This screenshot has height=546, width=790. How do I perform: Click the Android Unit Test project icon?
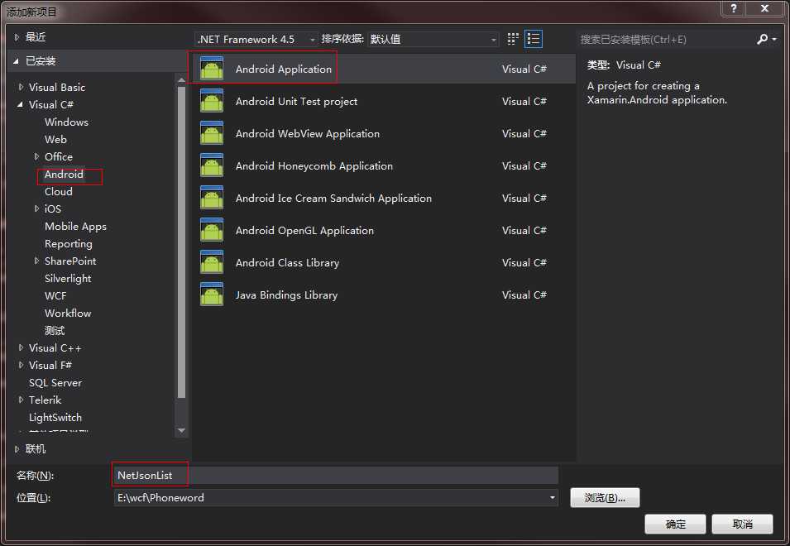[x=212, y=101]
